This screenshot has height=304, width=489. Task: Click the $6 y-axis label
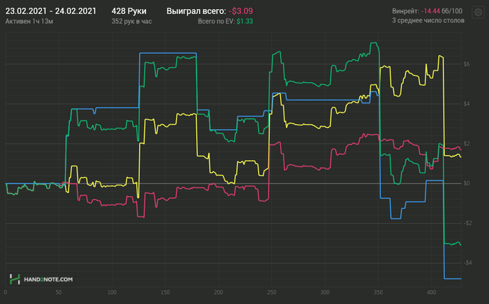[467, 64]
